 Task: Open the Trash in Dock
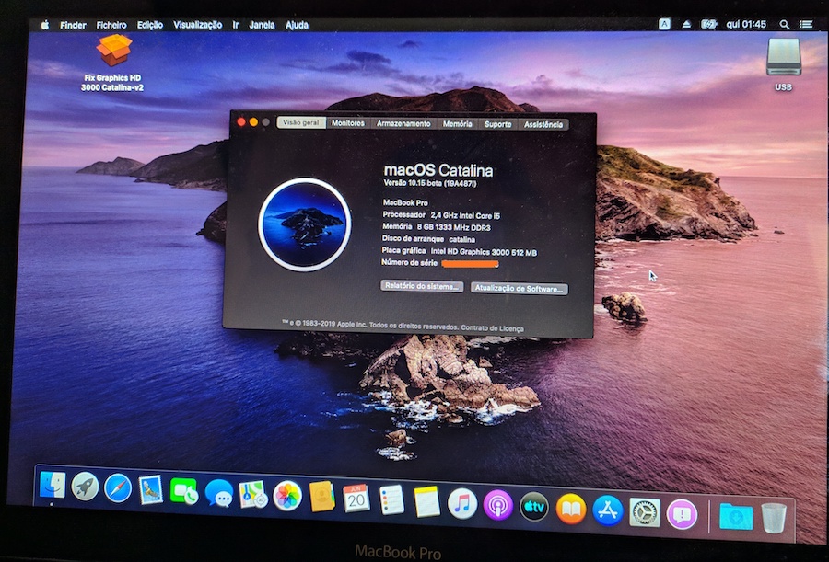pos(774,518)
